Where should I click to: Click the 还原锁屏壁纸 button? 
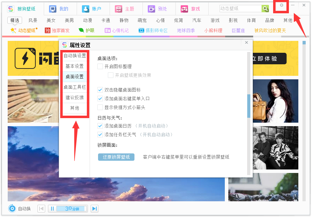[x=116, y=157]
